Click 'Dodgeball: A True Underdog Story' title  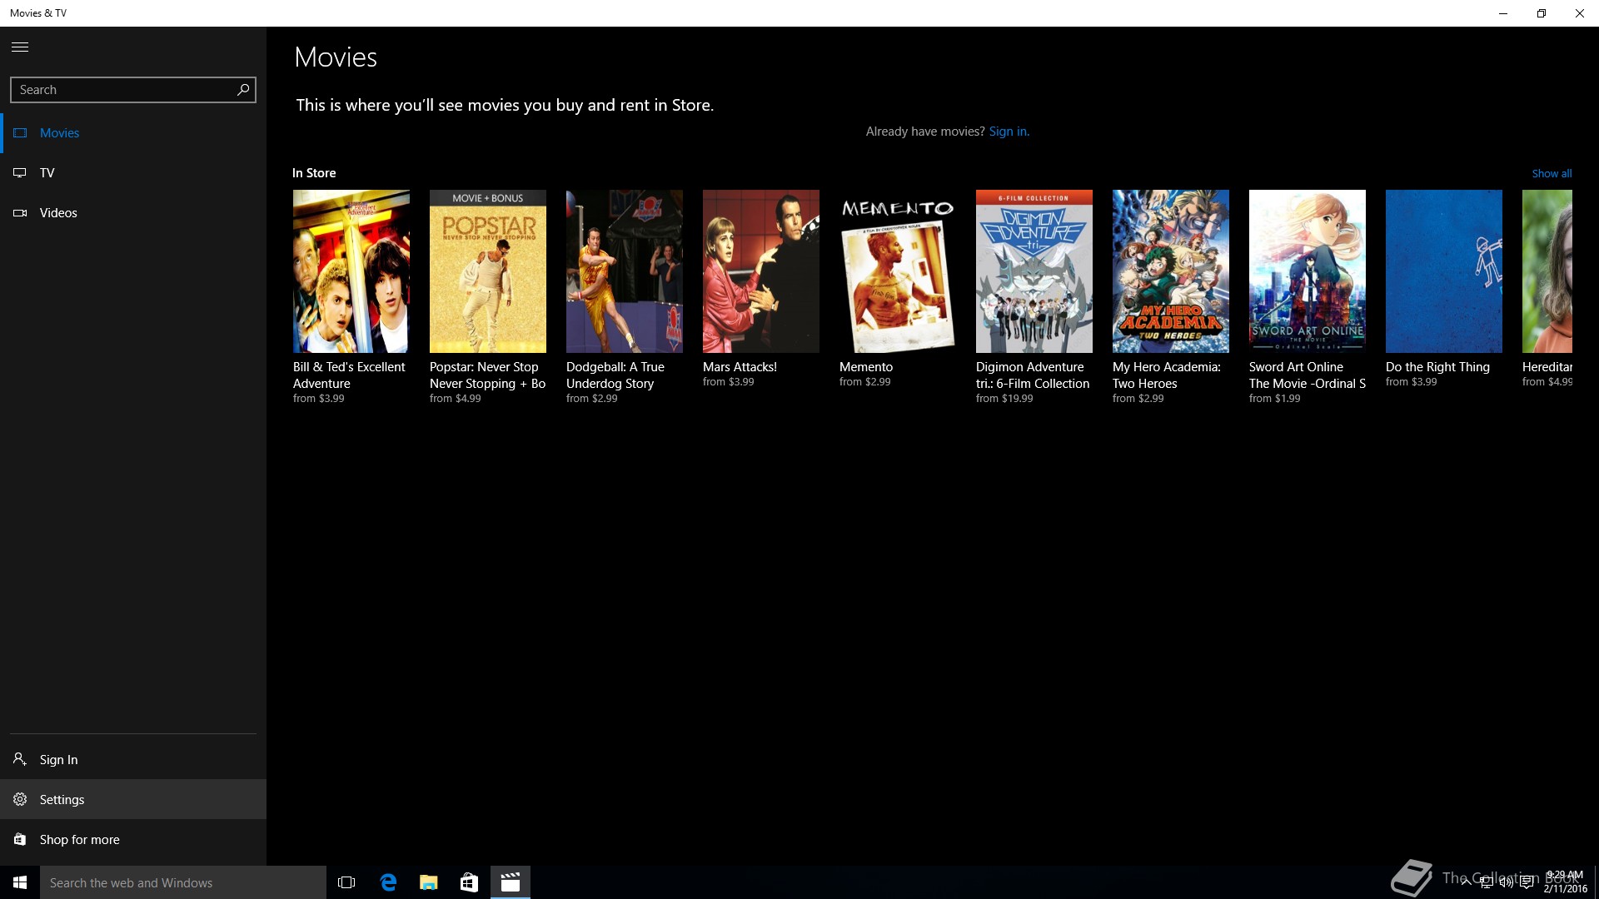pyautogui.click(x=615, y=375)
